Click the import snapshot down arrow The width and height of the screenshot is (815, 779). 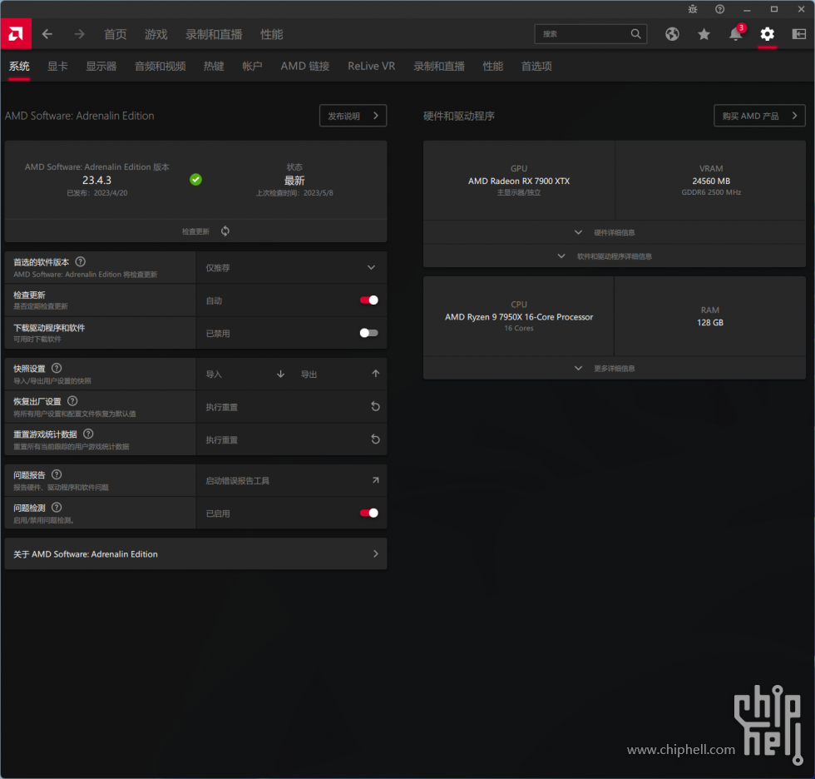(281, 374)
